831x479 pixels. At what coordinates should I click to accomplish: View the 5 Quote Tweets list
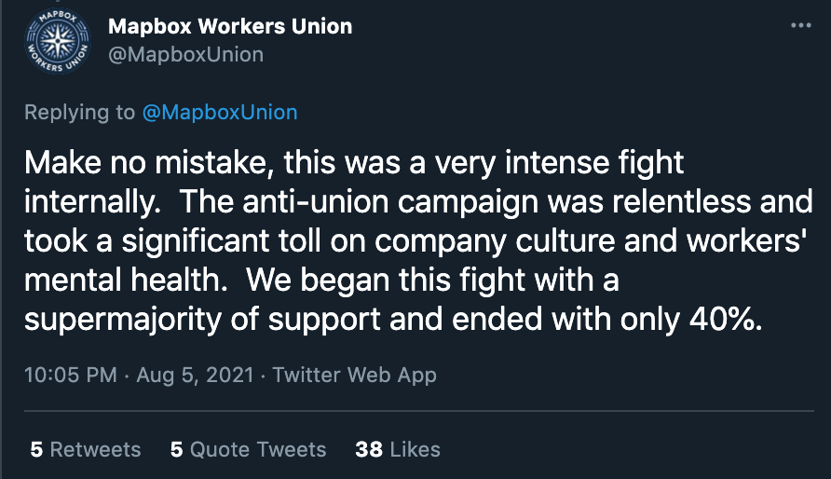[248, 449]
